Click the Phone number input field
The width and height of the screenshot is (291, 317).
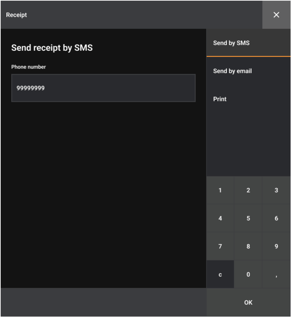pyautogui.click(x=103, y=88)
